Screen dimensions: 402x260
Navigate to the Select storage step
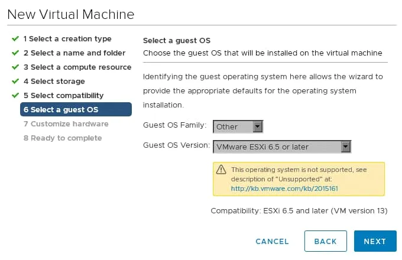[x=54, y=82]
